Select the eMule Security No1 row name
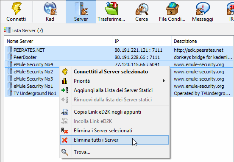234x162 pixels. point(33,86)
